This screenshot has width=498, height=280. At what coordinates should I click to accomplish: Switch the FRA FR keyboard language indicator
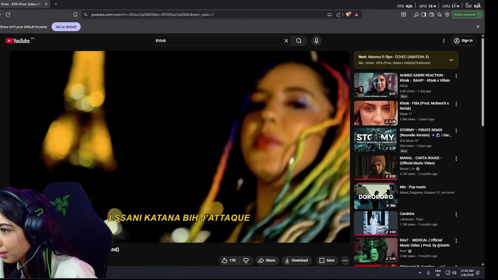[x=438, y=273]
